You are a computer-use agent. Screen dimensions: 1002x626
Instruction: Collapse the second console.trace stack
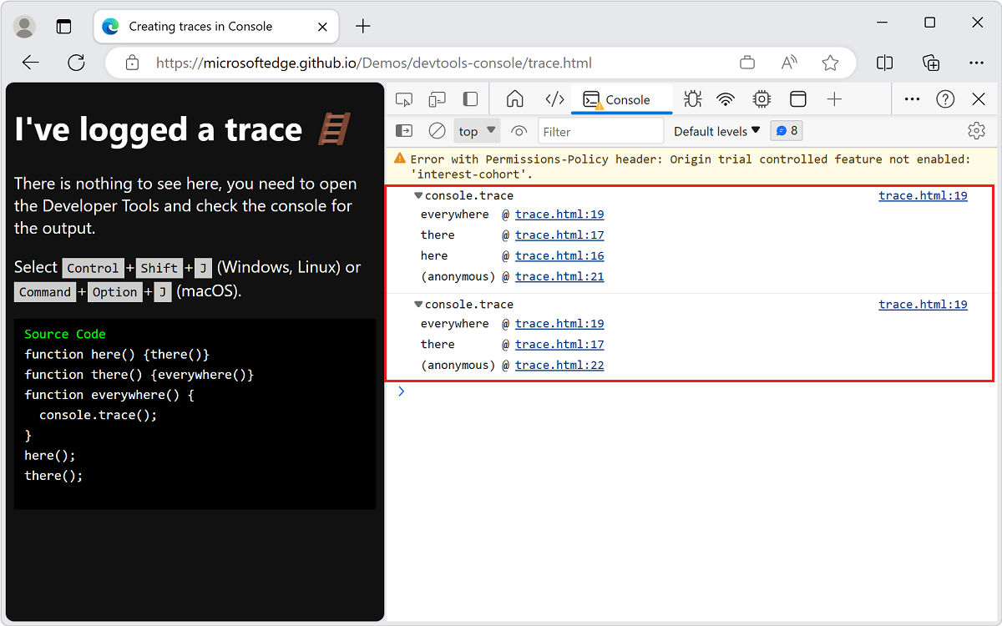click(x=417, y=304)
